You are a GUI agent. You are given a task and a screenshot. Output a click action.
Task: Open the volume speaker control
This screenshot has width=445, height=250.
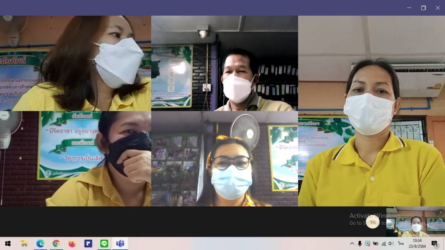(x=391, y=244)
